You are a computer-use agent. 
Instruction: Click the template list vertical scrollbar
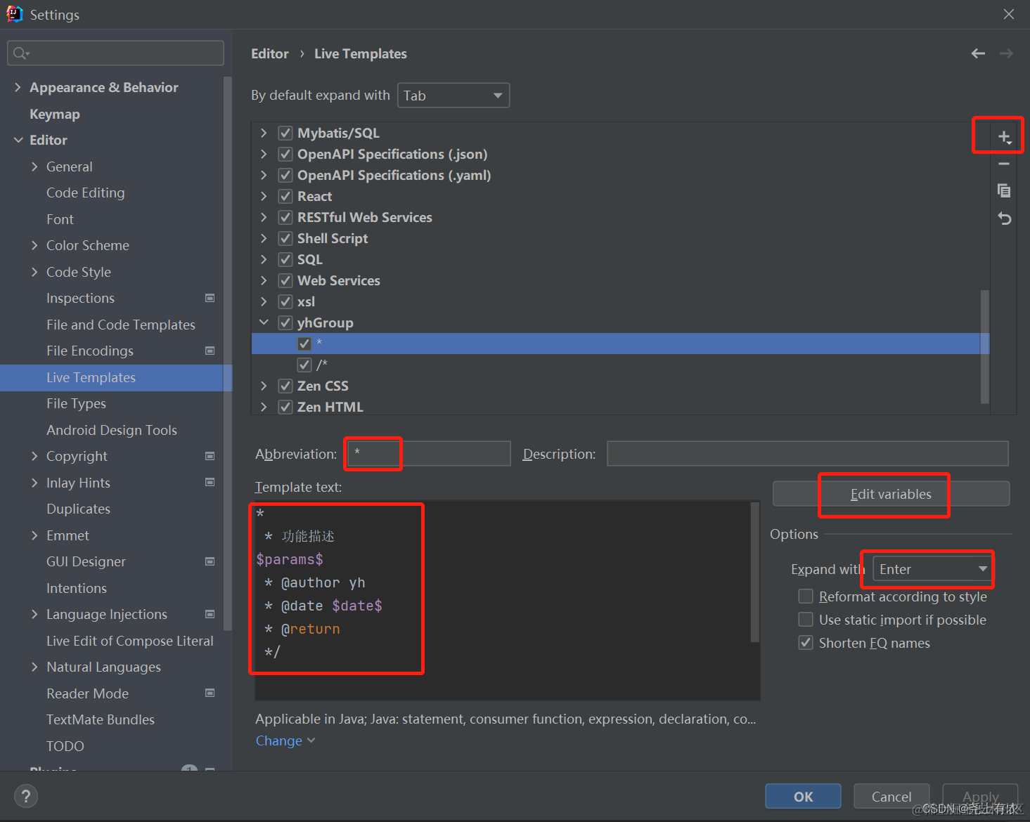(x=985, y=346)
